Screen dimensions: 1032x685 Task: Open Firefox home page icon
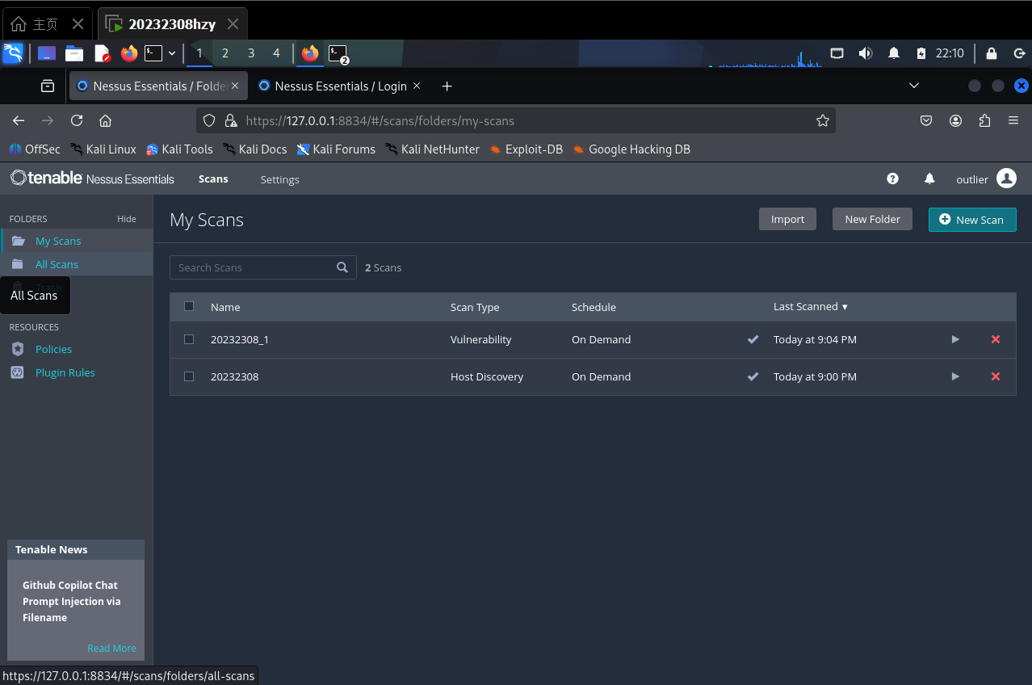[x=105, y=120]
